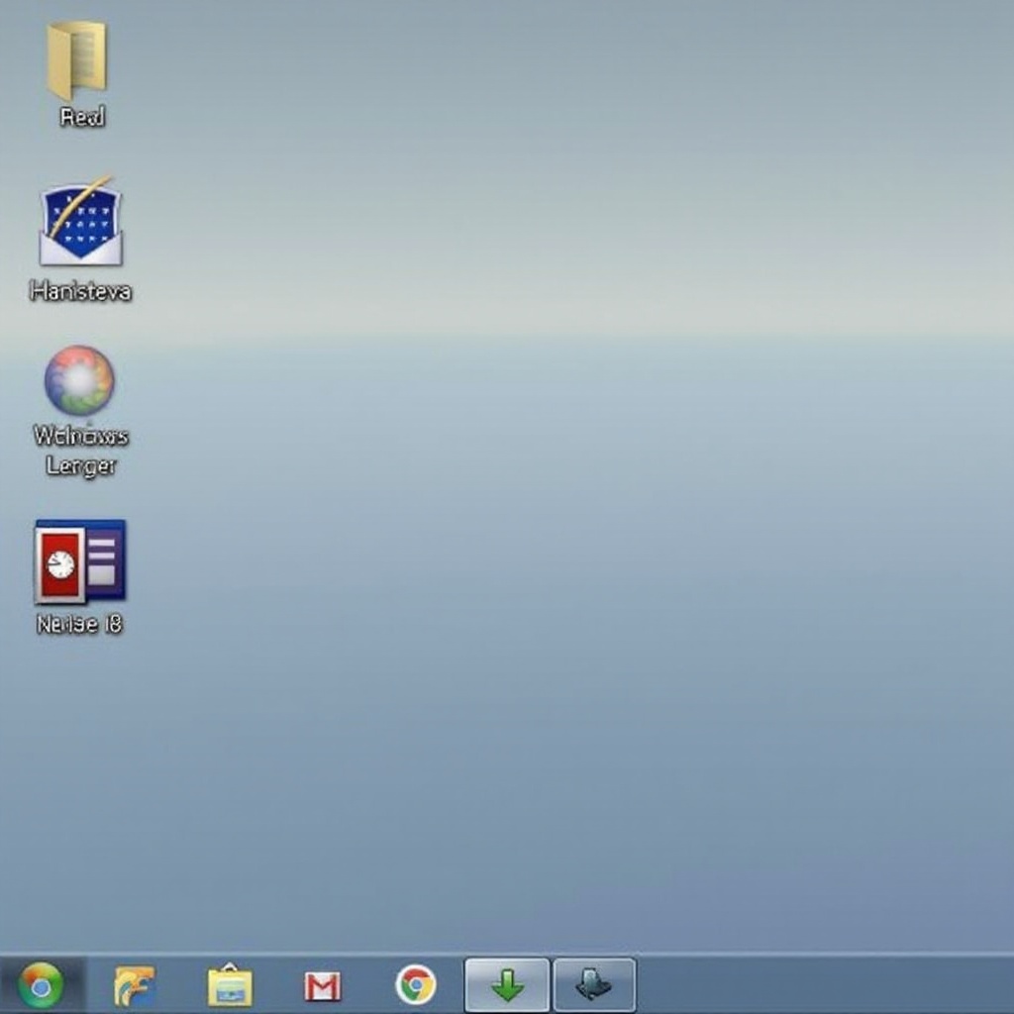Screen dimensions: 1014x1014
Task: Click the pale horizon band on the wallpaper
Action: (x=594, y=317)
